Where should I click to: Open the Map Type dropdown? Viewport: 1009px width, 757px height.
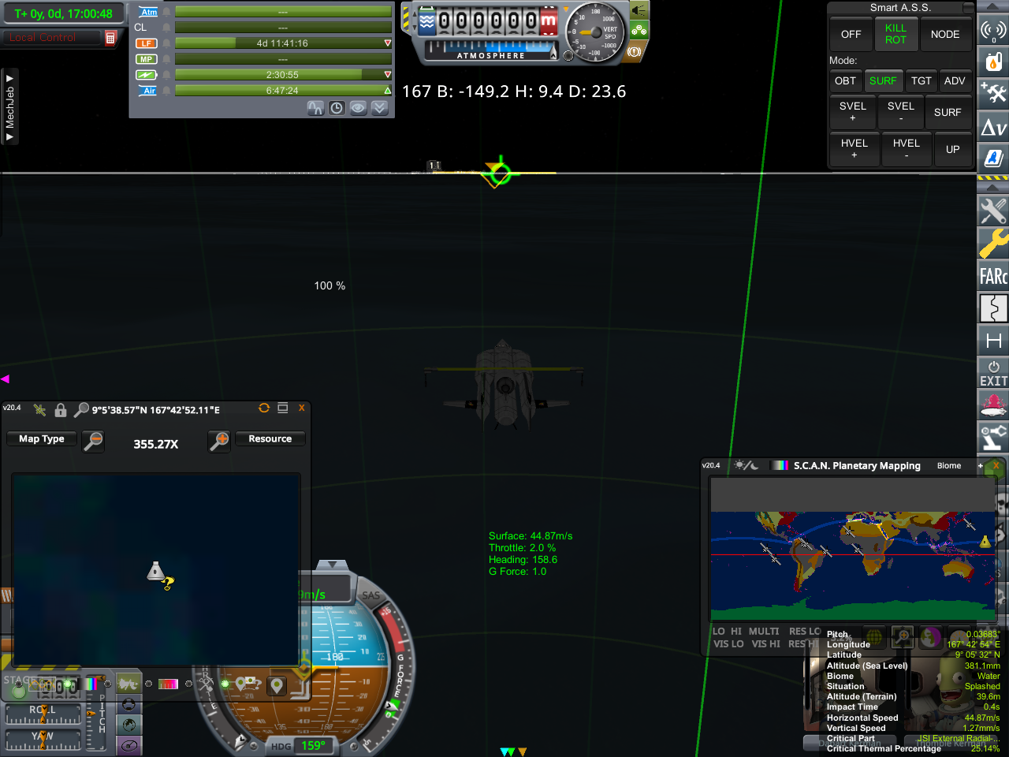click(42, 439)
